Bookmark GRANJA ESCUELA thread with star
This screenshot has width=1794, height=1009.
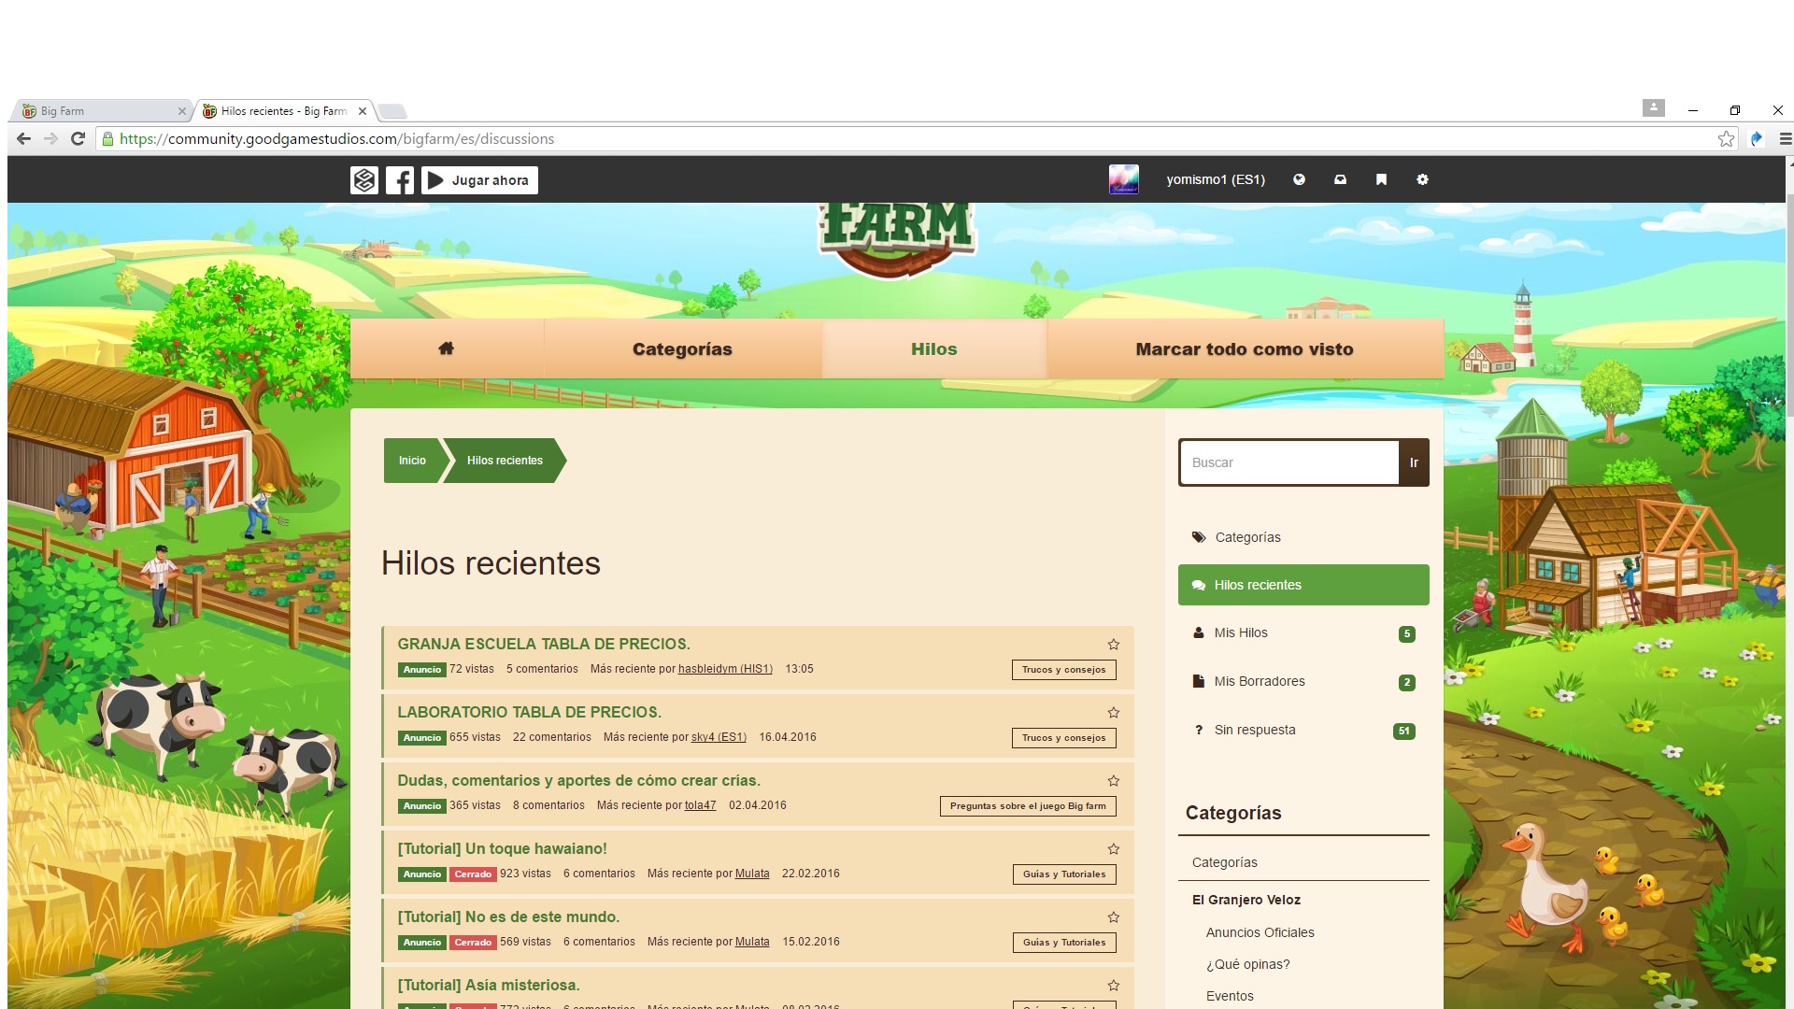pos(1113,645)
